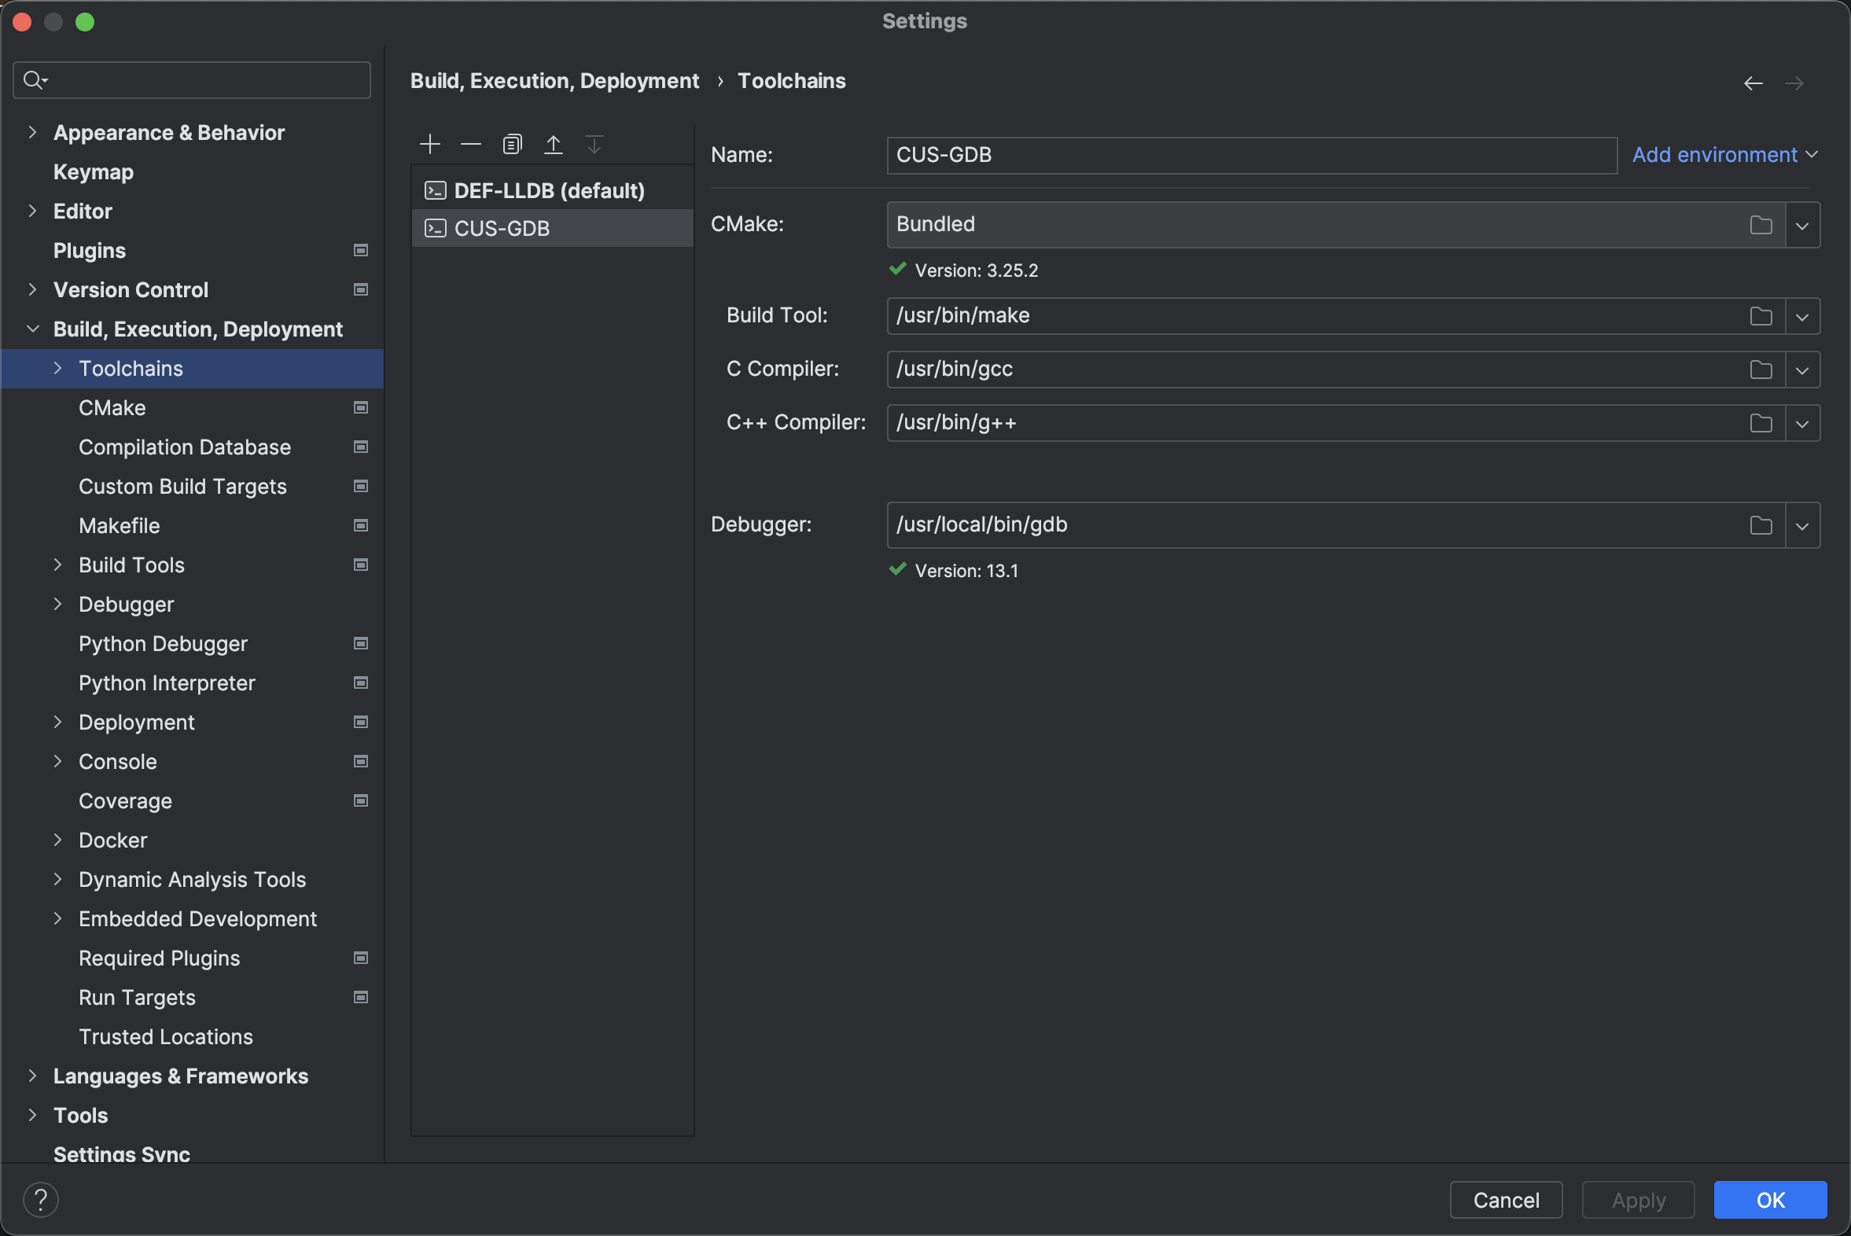Open folder browser for C Compiler
This screenshot has width=1851, height=1236.
pyautogui.click(x=1761, y=370)
